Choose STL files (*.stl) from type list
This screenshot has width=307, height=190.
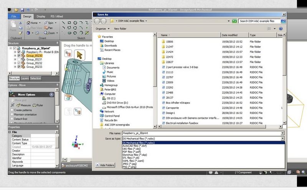(131, 158)
